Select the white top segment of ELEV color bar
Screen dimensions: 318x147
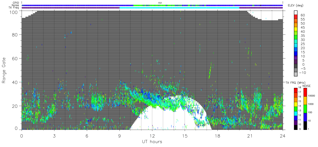pyautogui.click(x=296, y=13)
